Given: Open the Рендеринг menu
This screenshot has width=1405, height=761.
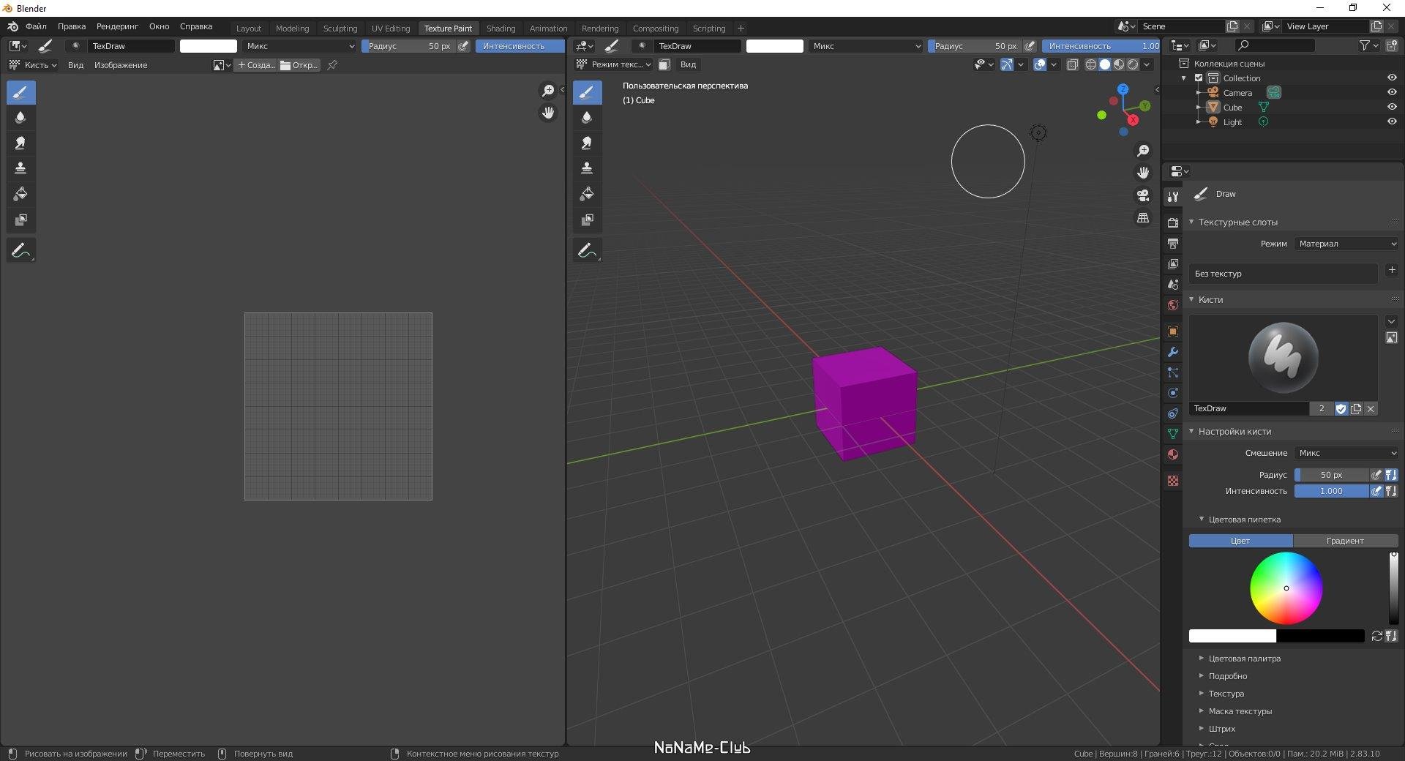Looking at the screenshot, I should (117, 26).
